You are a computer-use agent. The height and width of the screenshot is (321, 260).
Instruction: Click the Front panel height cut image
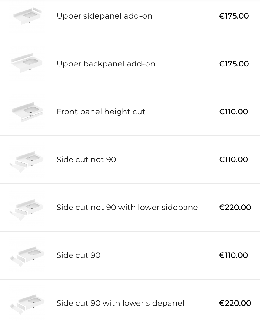pos(27,112)
